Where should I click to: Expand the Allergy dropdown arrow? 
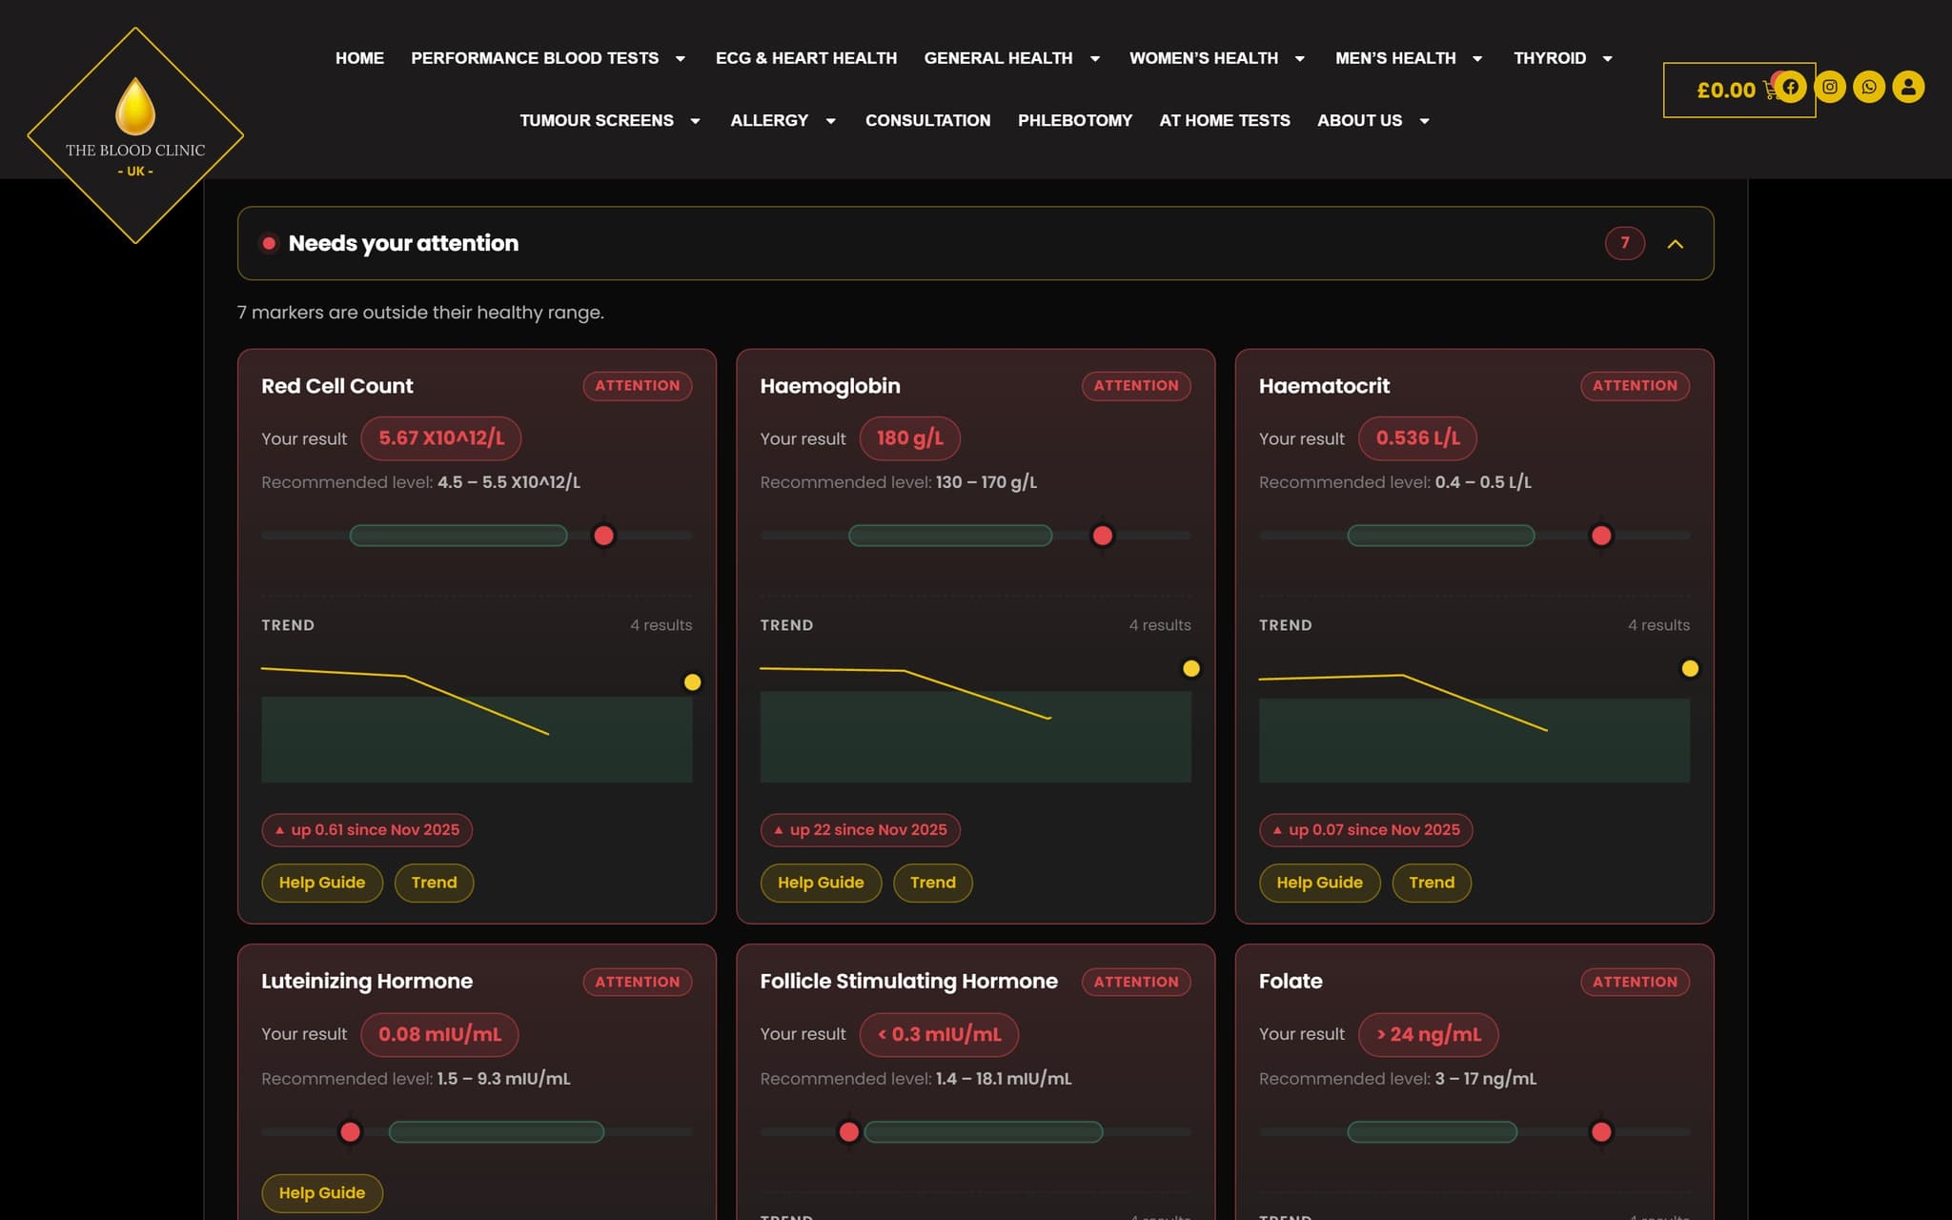tap(830, 120)
